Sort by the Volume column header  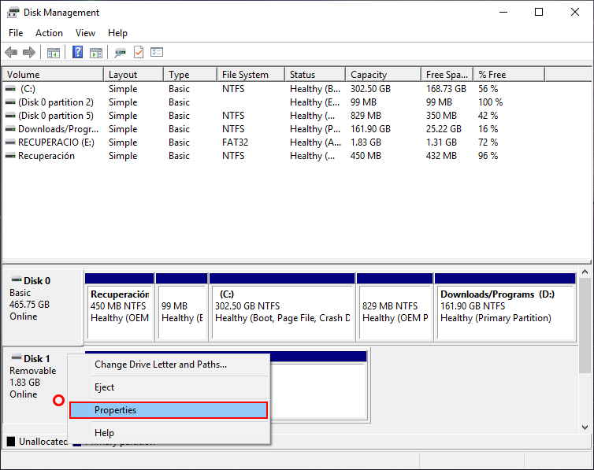coord(53,75)
